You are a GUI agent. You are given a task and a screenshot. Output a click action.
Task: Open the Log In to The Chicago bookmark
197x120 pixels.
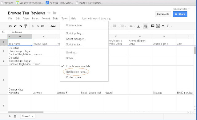30,3
